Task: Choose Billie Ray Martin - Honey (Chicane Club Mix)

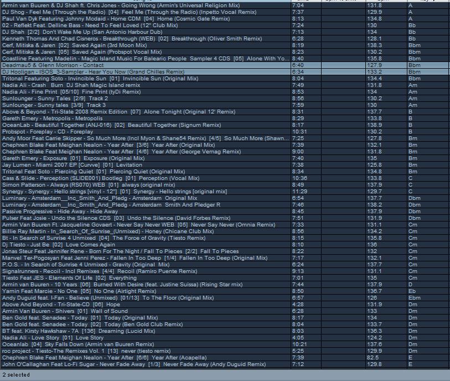Action: click(225, 231)
